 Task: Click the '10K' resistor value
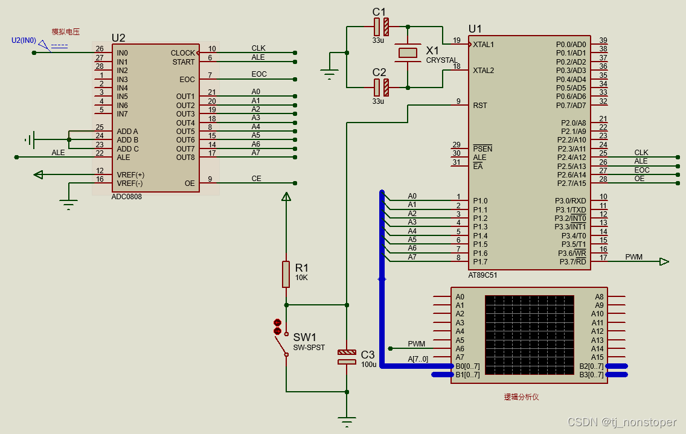click(x=301, y=278)
